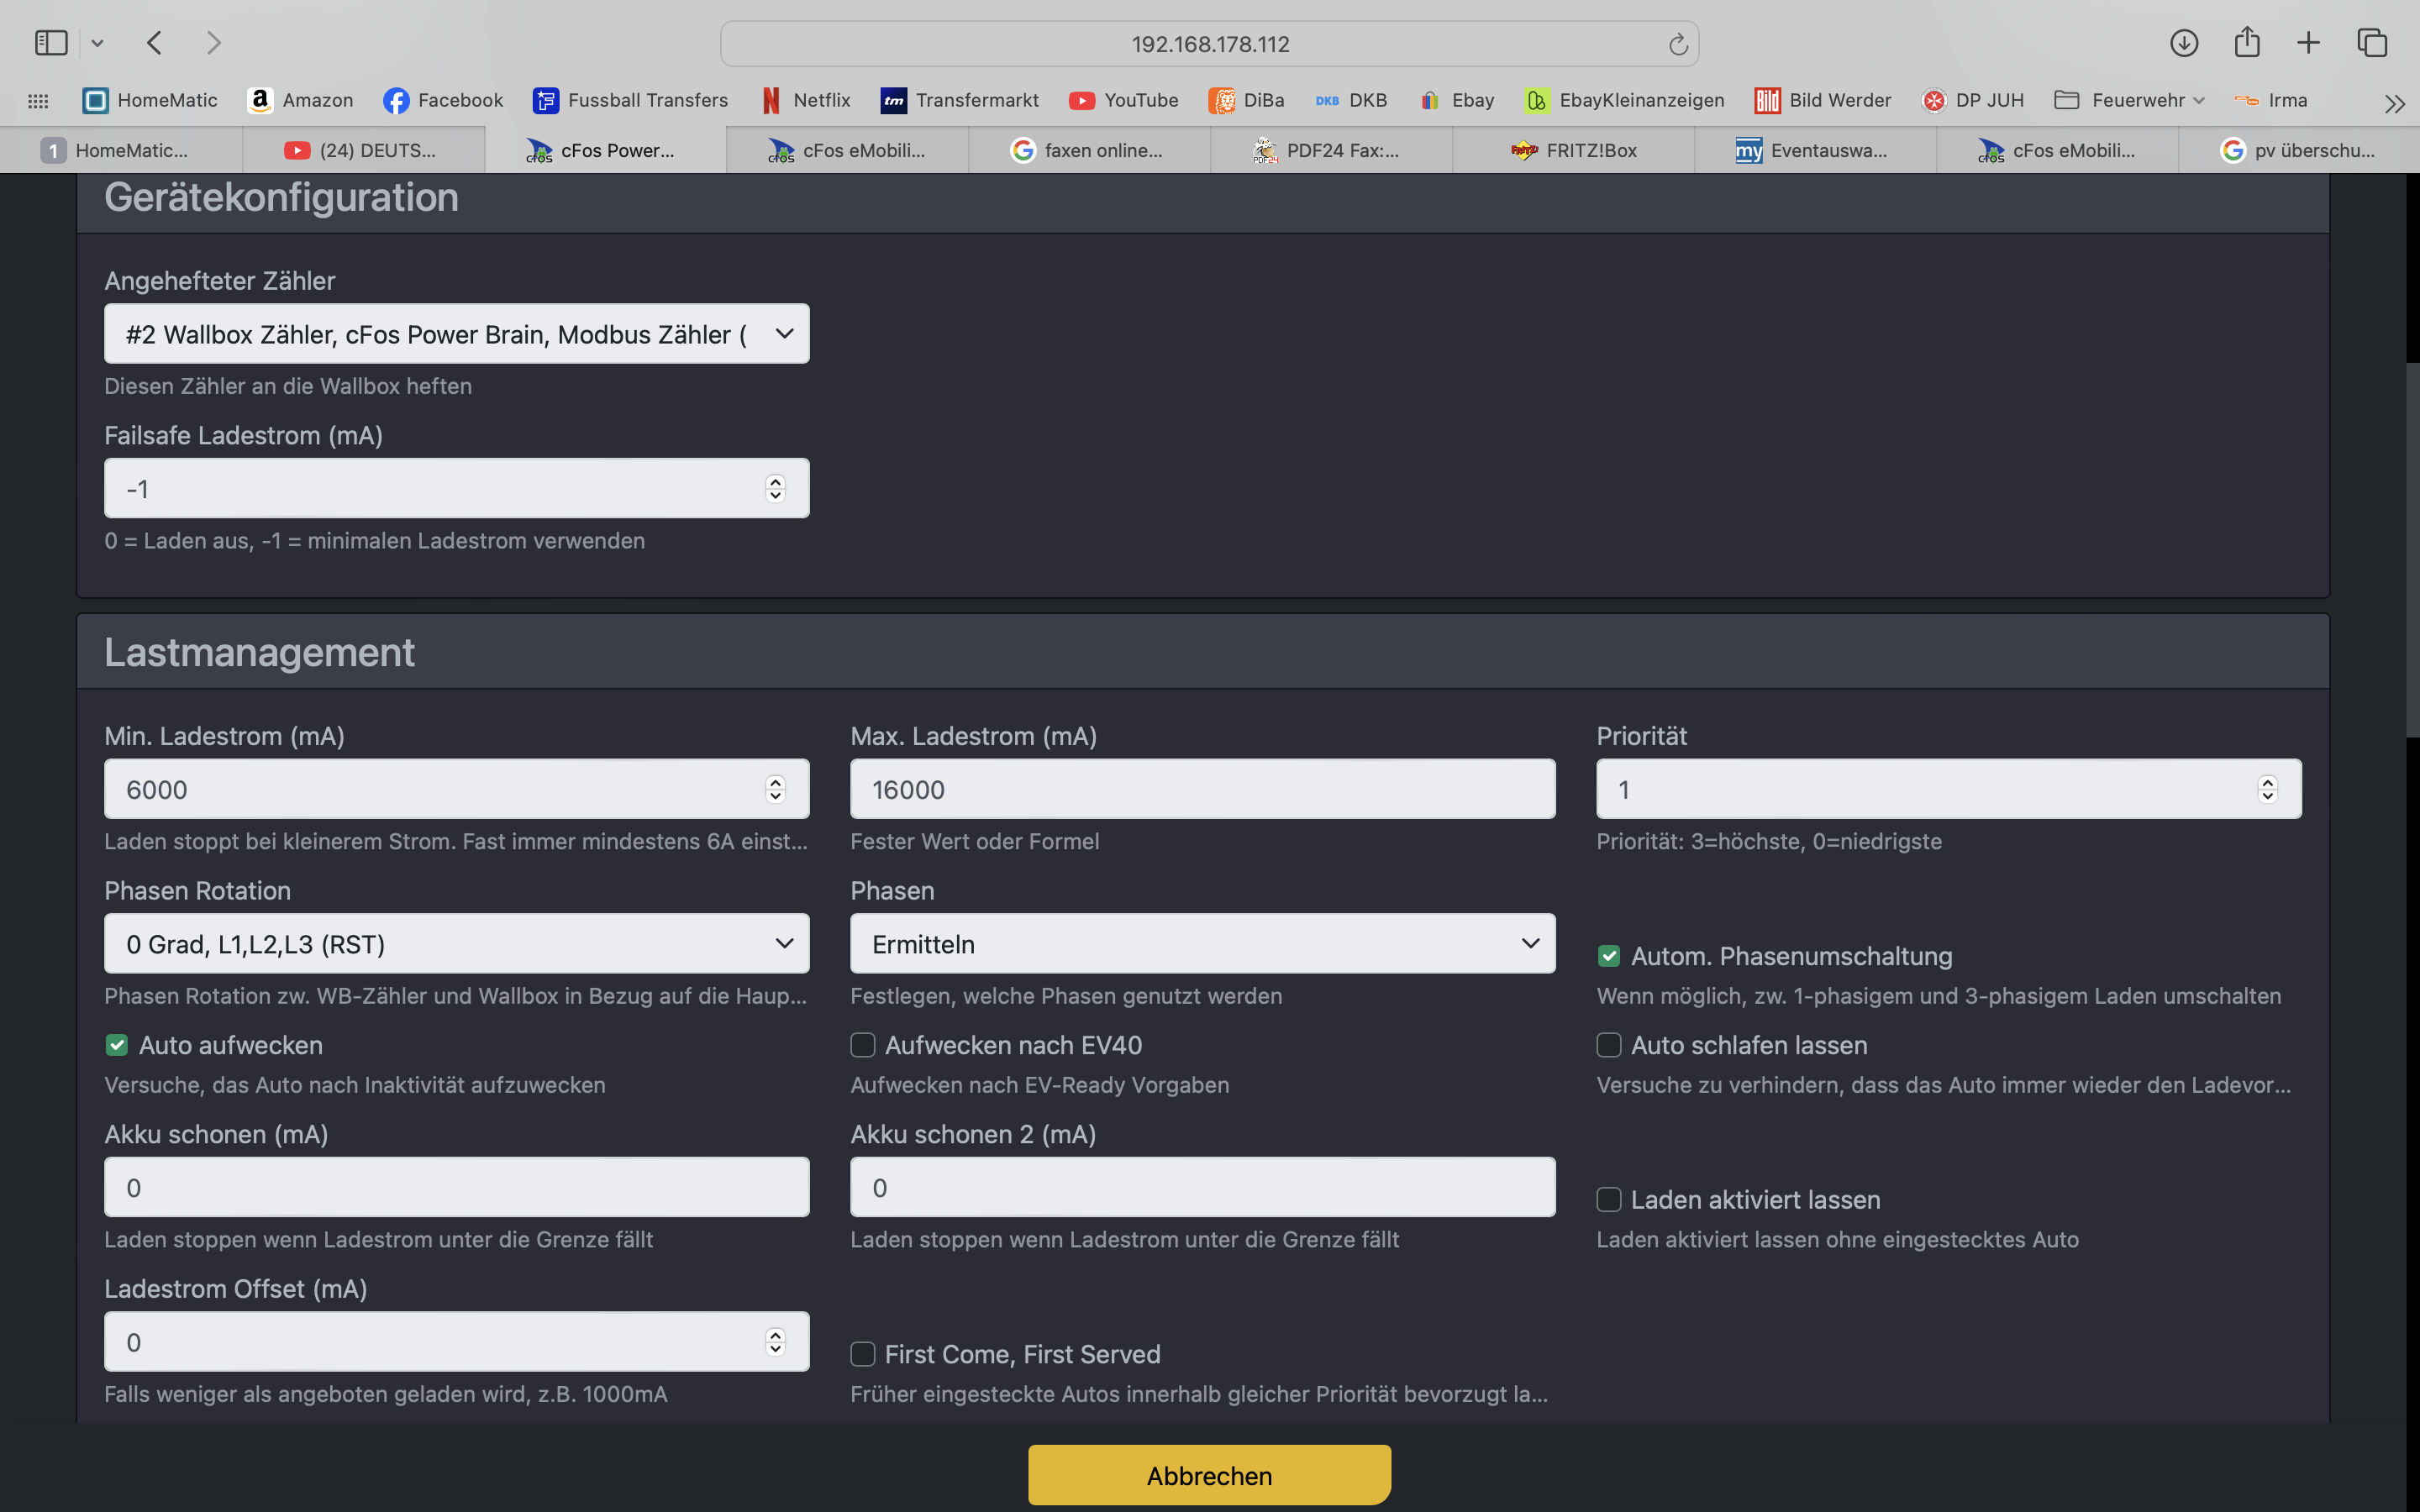2420x1512 pixels.
Task: Uncheck Autom. Phasenumschaltung
Action: [x=1609, y=957]
